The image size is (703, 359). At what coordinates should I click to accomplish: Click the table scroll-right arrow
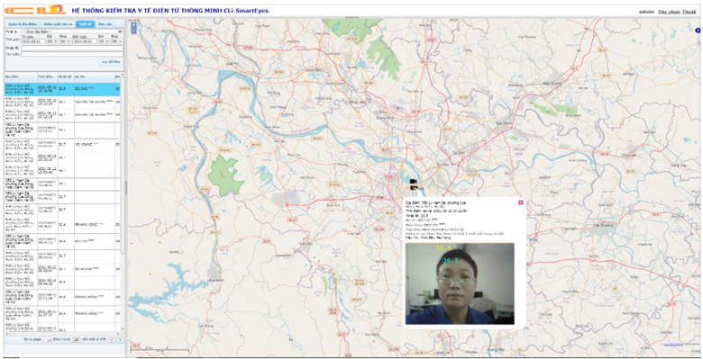[118, 334]
